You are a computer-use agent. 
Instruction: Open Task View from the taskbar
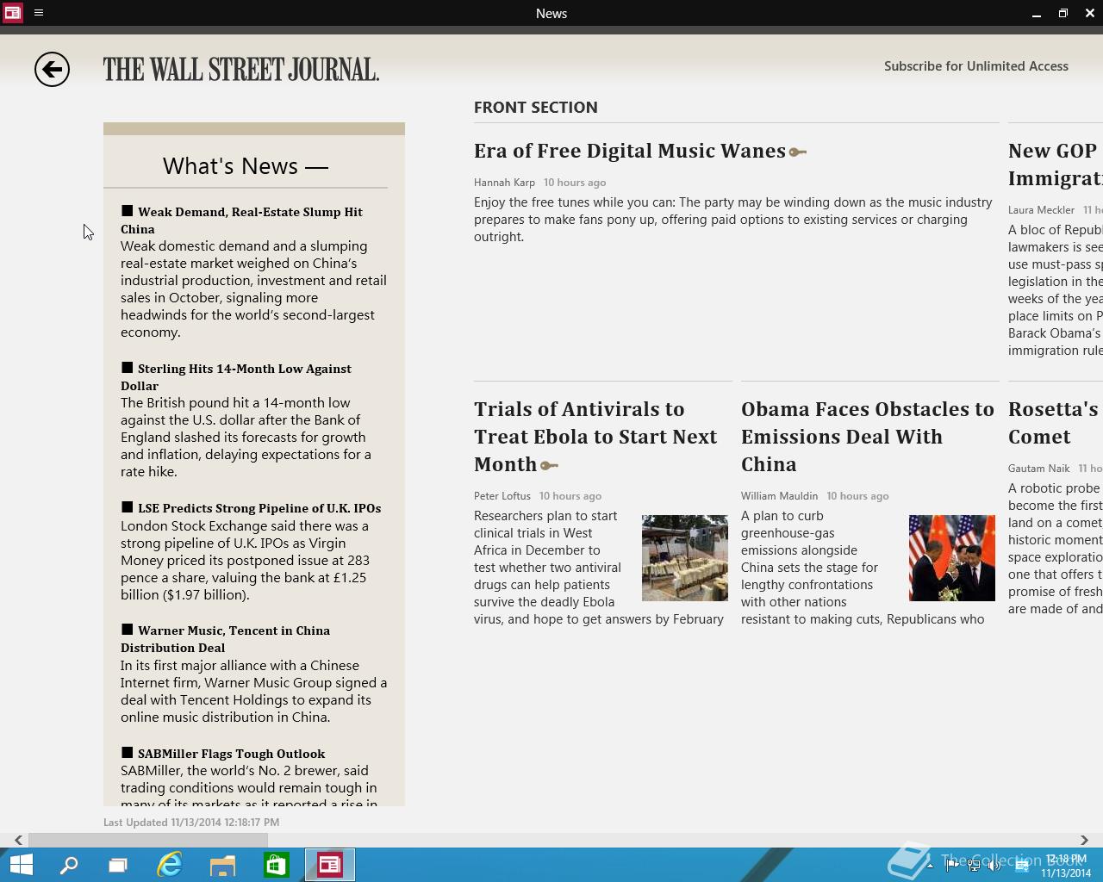click(x=118, y=865)
